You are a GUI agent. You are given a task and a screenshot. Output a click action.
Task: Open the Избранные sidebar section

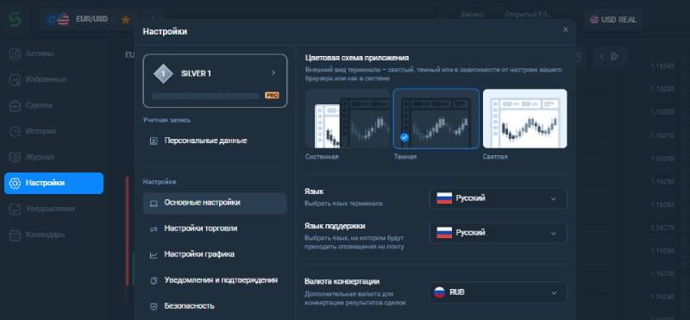53,79
